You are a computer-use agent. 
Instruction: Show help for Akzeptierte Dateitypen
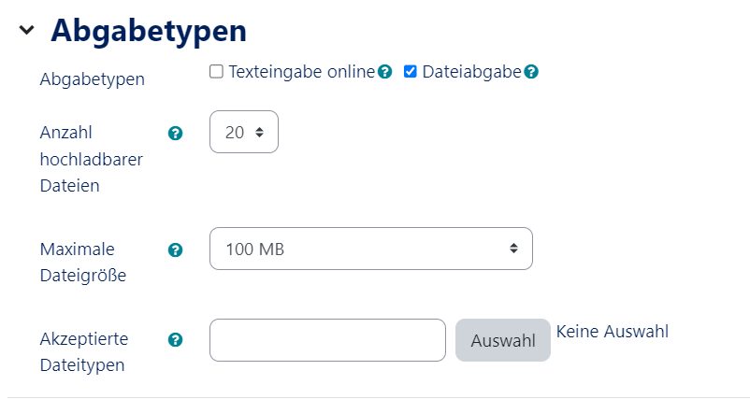coord(174,340)
